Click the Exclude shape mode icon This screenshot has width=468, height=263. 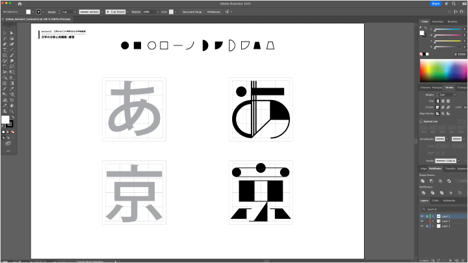tap(449, 181)
